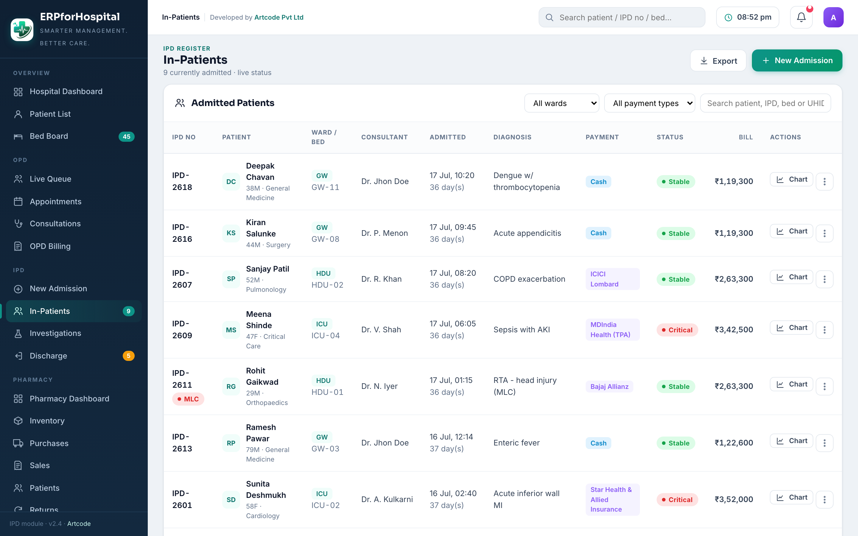Go to Patient List
The width and height of the screenshot is (858, 536).
(x=74, y=114)
